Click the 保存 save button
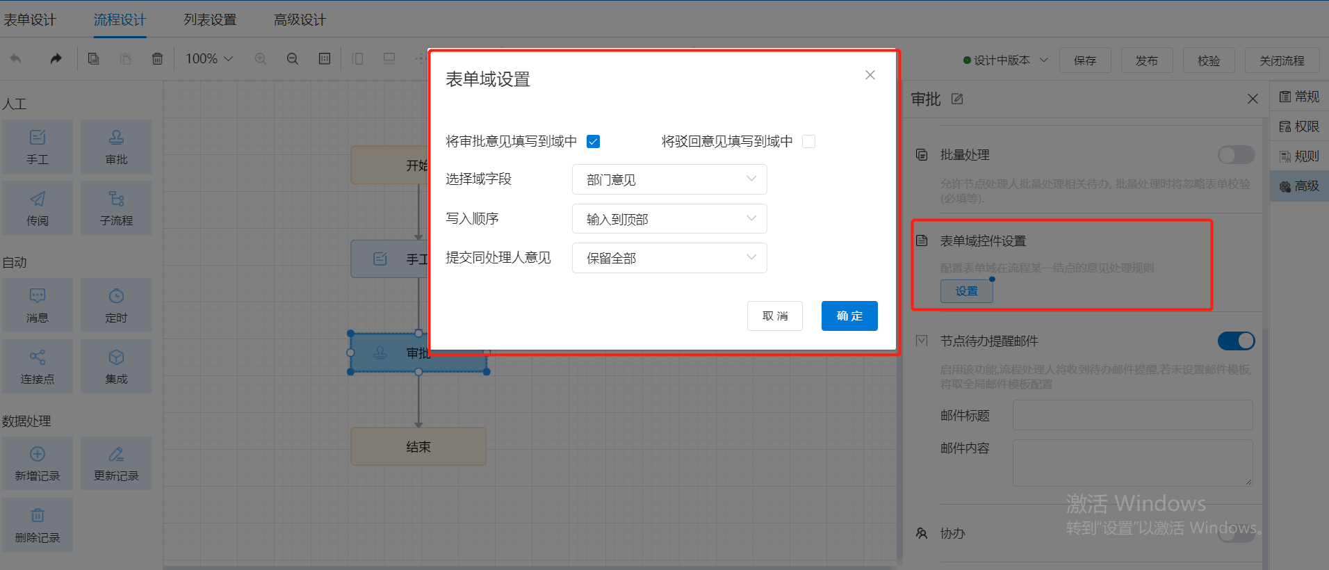The image size is (1329, 570). 1085,60
